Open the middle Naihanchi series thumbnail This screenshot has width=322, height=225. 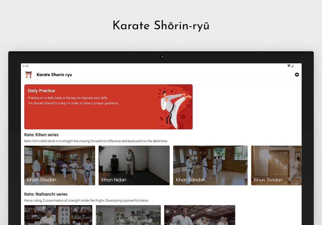[x=128, y=215]
